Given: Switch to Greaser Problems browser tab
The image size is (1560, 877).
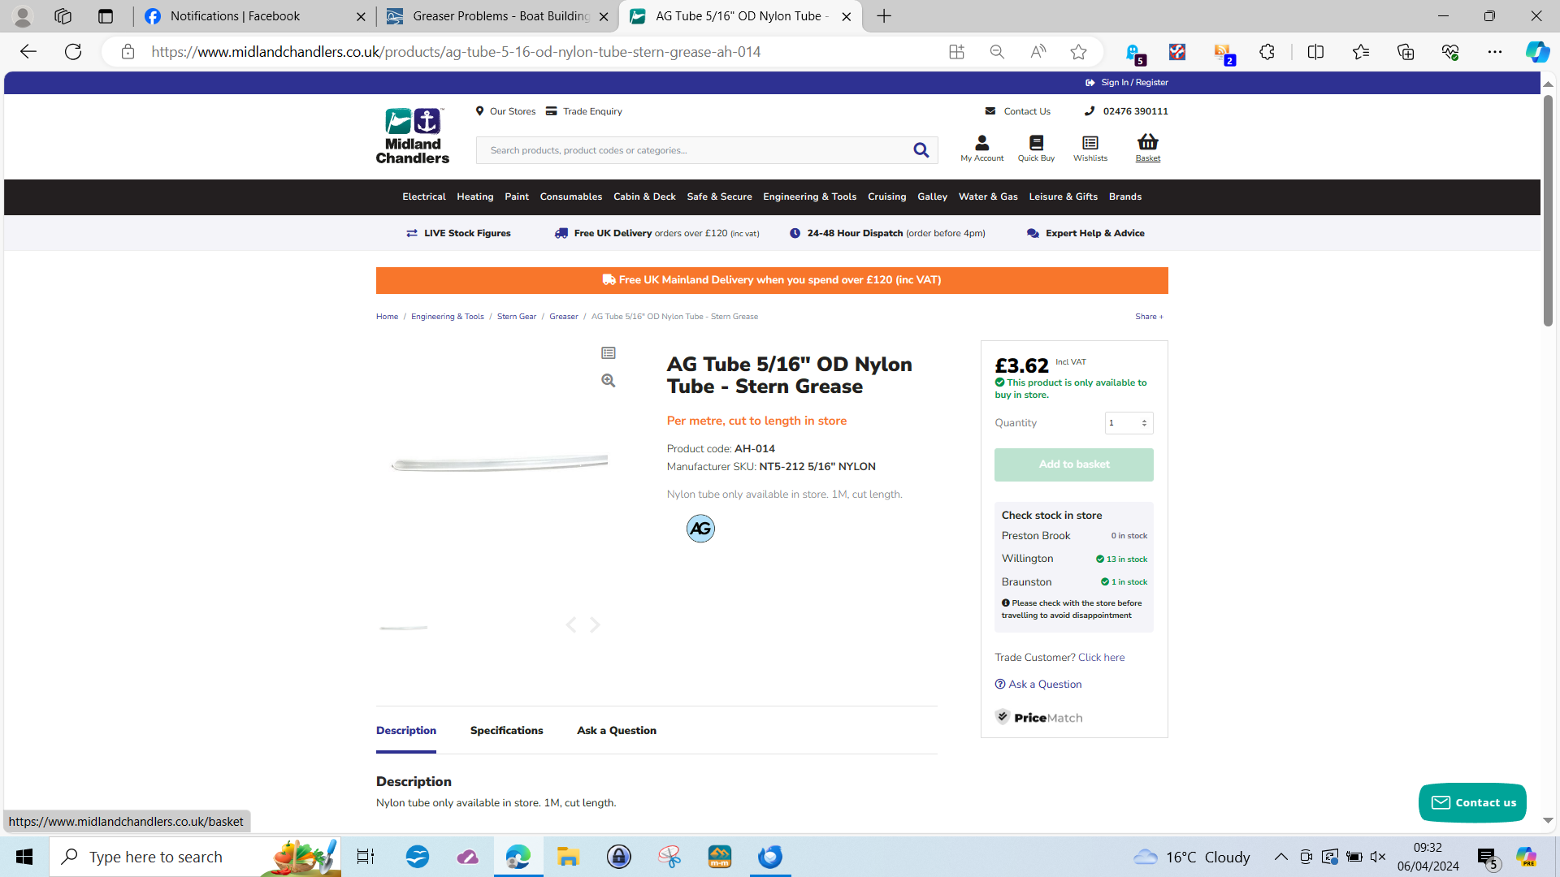Looking at the screenshot, I should click(x=497, y=16).
